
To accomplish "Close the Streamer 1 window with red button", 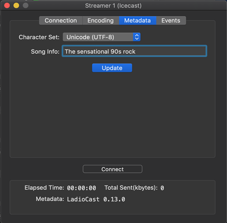I will click(x=7, y=5).
